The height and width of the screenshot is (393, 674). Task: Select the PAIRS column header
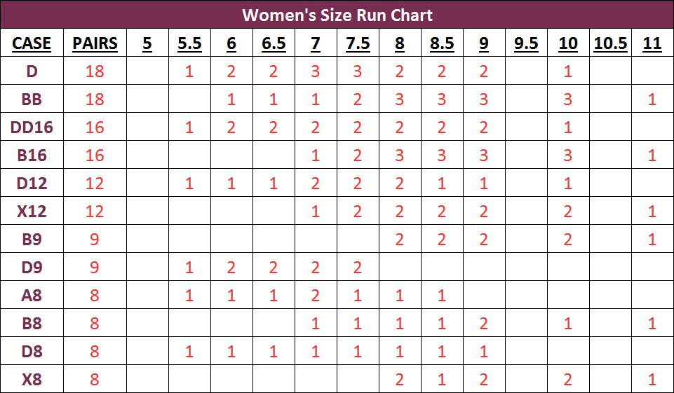(95, 43)
